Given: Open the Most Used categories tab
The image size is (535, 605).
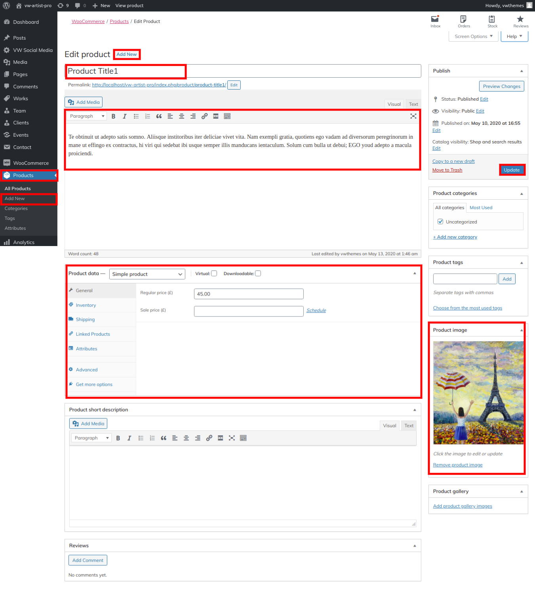Looking at the screenshot, I should point(481,208).
